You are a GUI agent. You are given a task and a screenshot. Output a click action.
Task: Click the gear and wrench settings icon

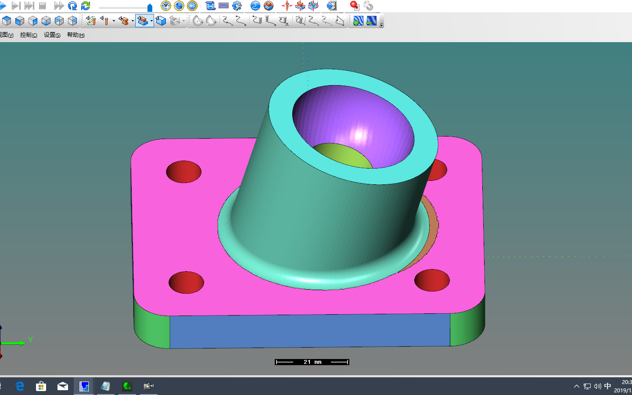(237, 6)
